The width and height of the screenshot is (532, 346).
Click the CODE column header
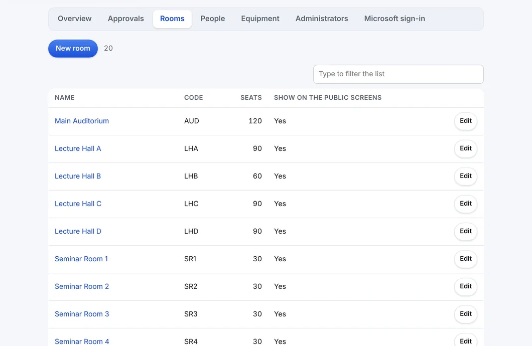click(x=193, y=98)
